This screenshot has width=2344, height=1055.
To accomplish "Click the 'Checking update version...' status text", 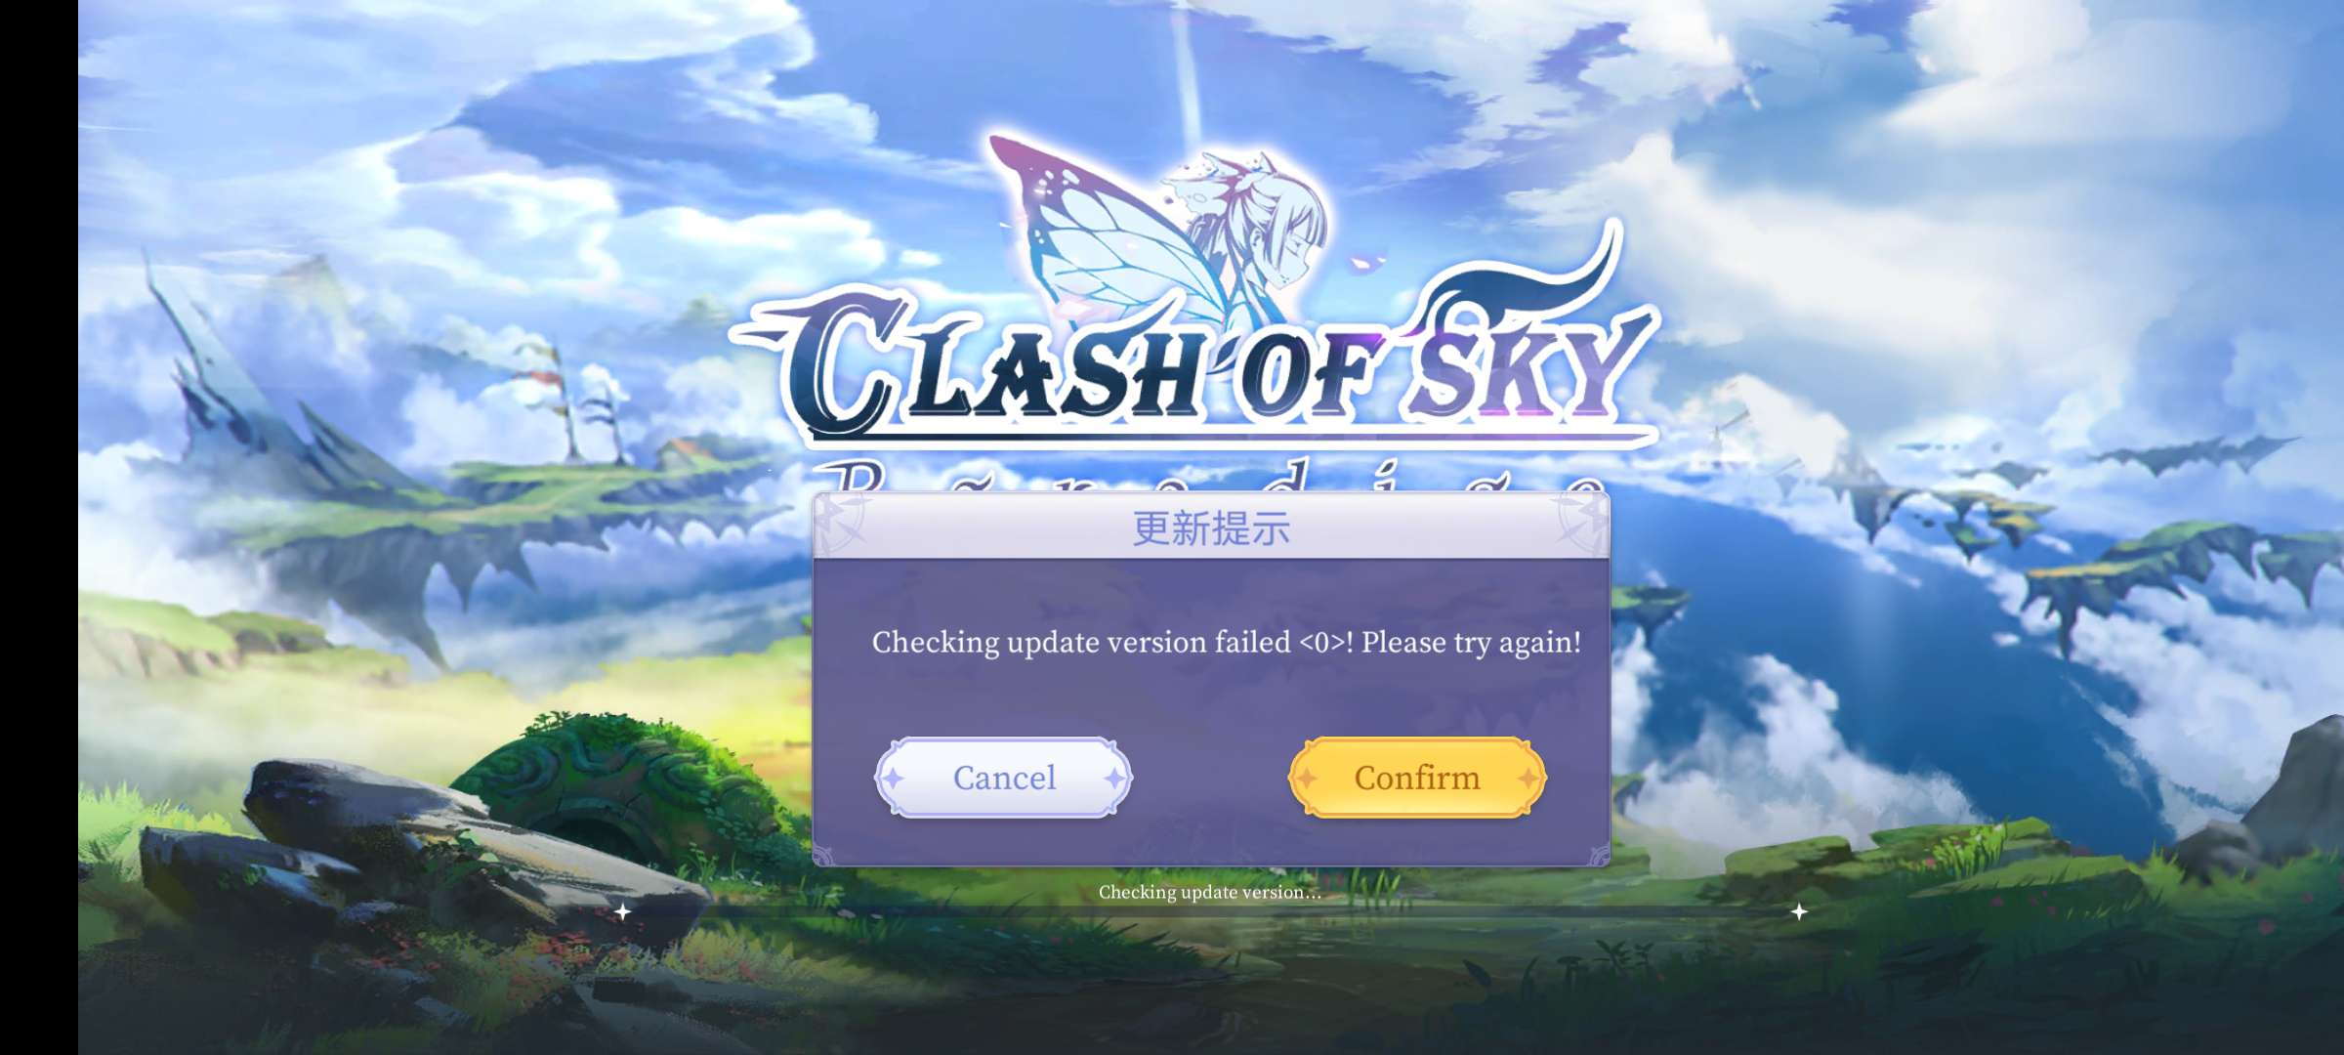I will click(1209, 892).
